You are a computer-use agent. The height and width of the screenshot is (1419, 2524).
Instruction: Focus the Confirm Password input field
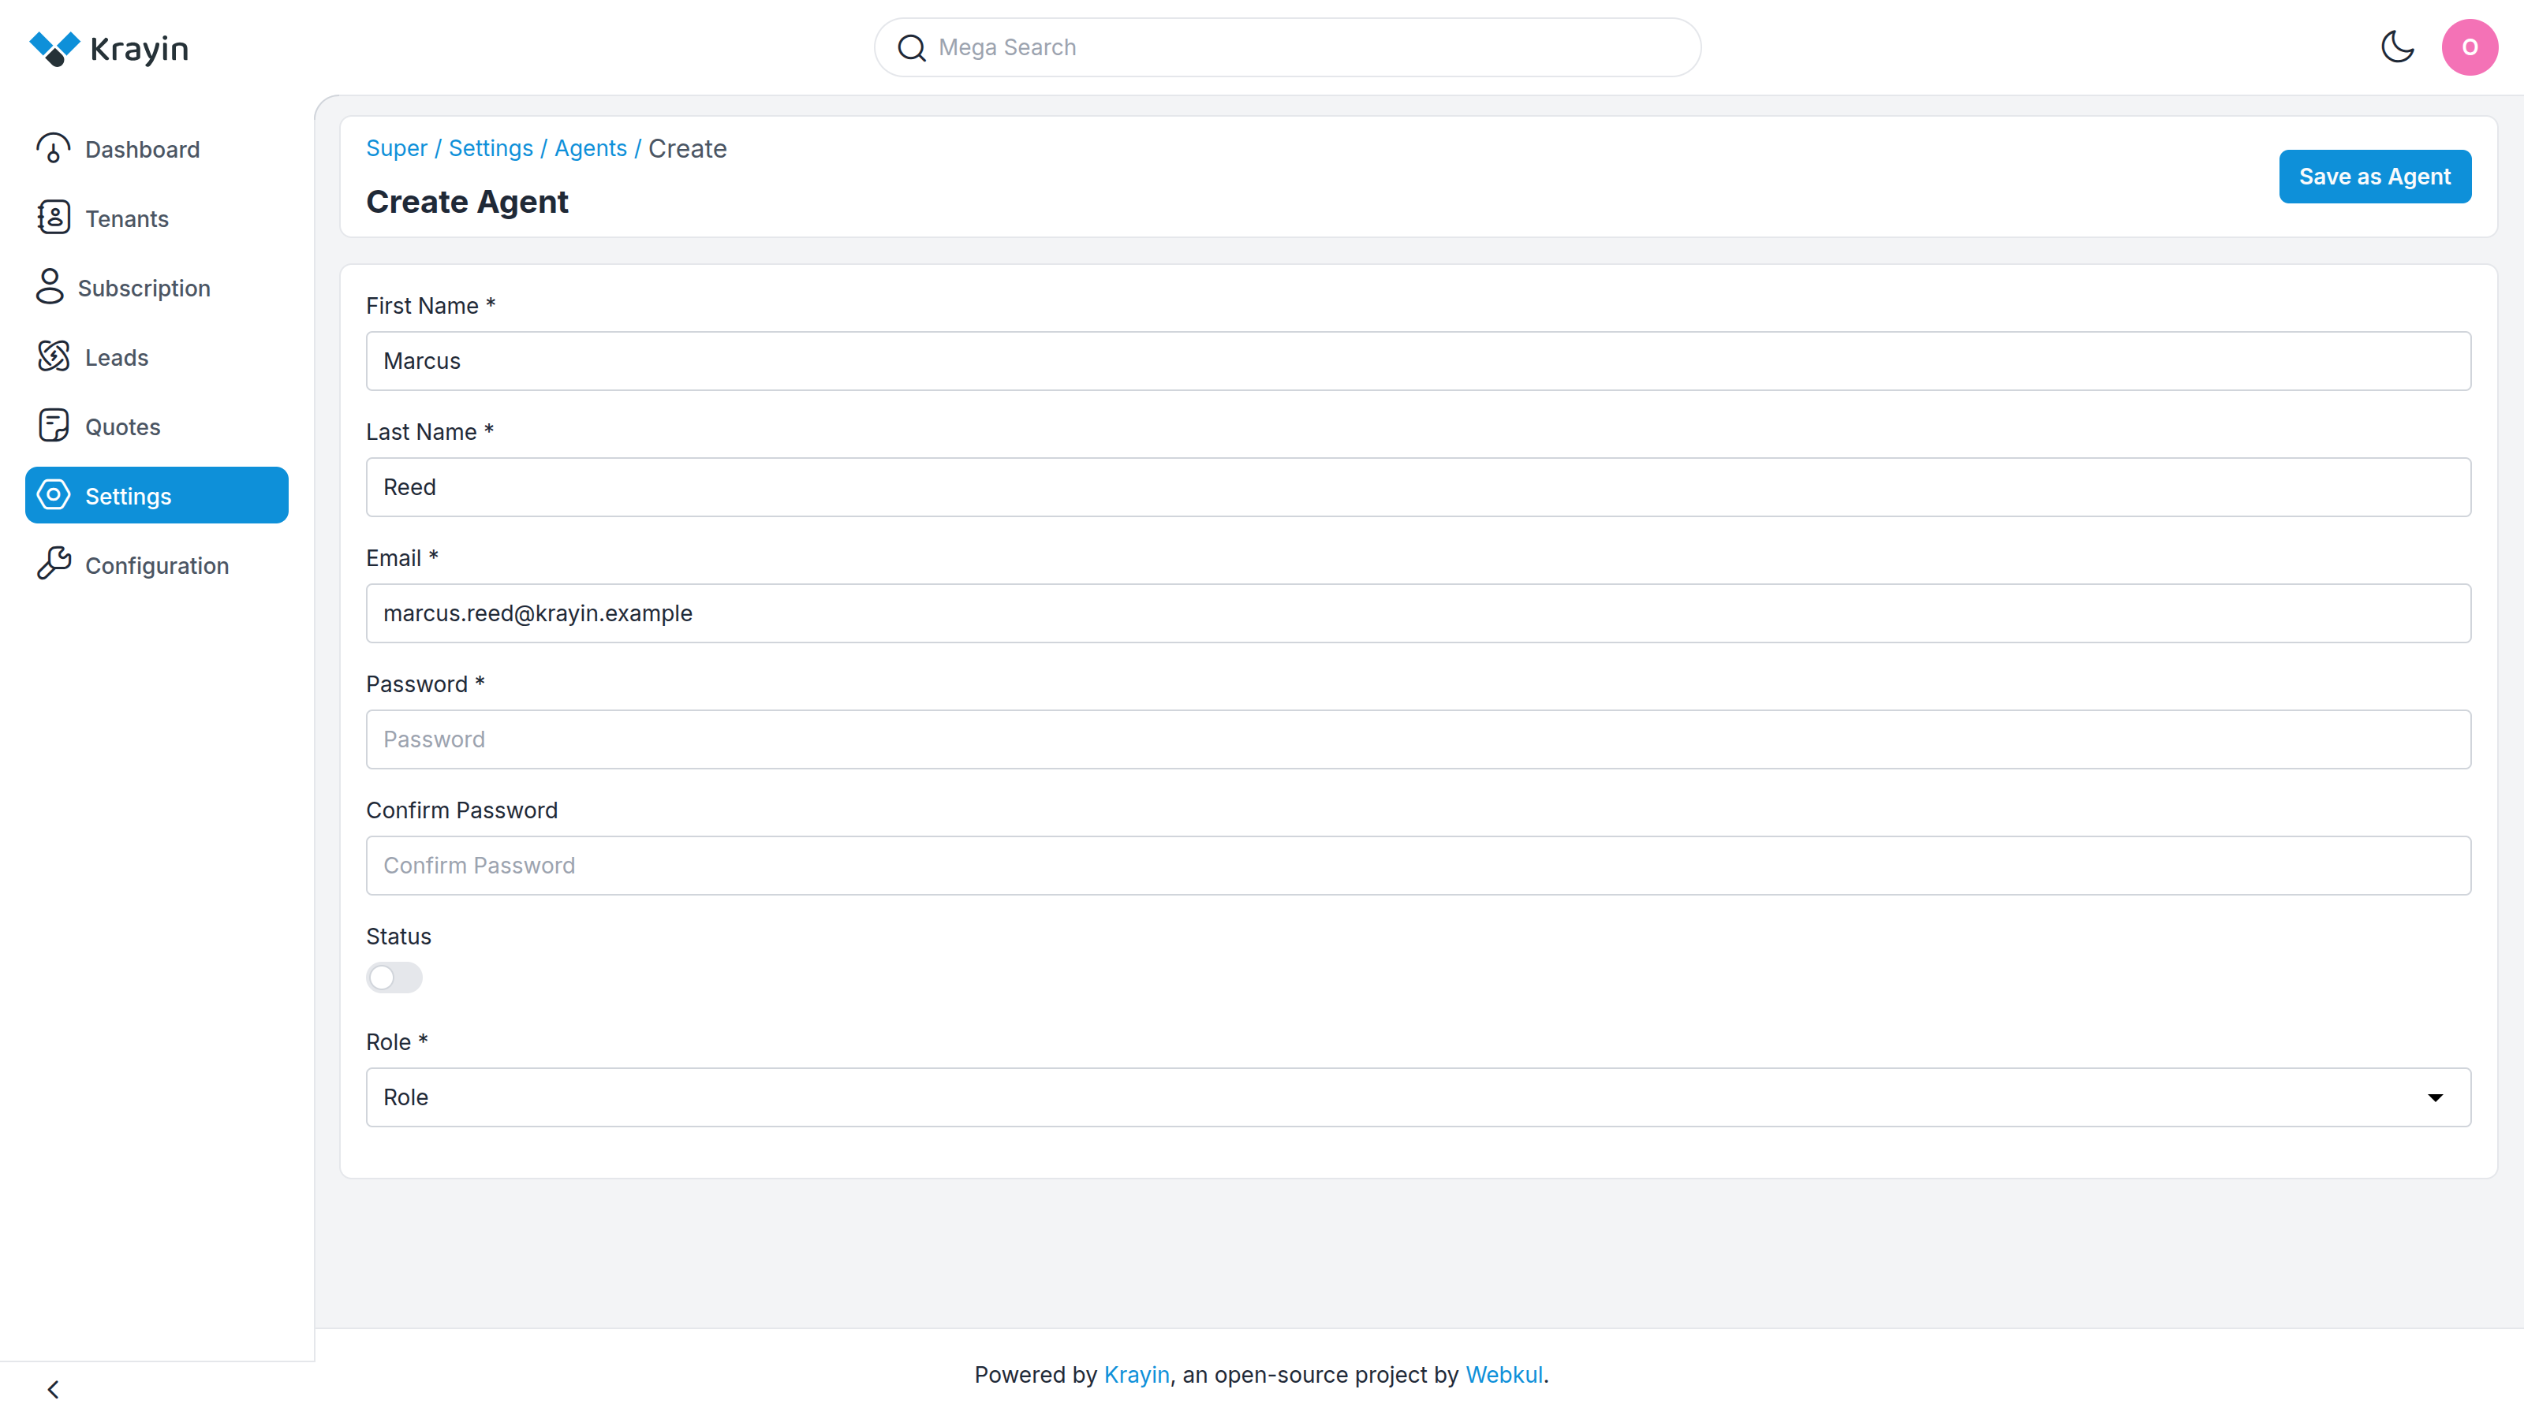[x=1418, y=866]
